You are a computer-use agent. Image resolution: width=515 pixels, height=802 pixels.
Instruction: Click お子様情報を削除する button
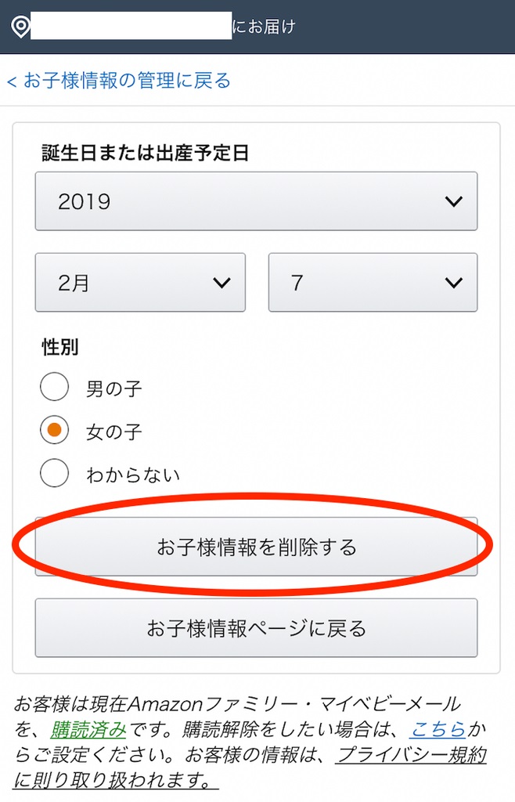257,547
